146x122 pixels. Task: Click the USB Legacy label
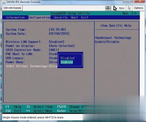coord(15,58)
